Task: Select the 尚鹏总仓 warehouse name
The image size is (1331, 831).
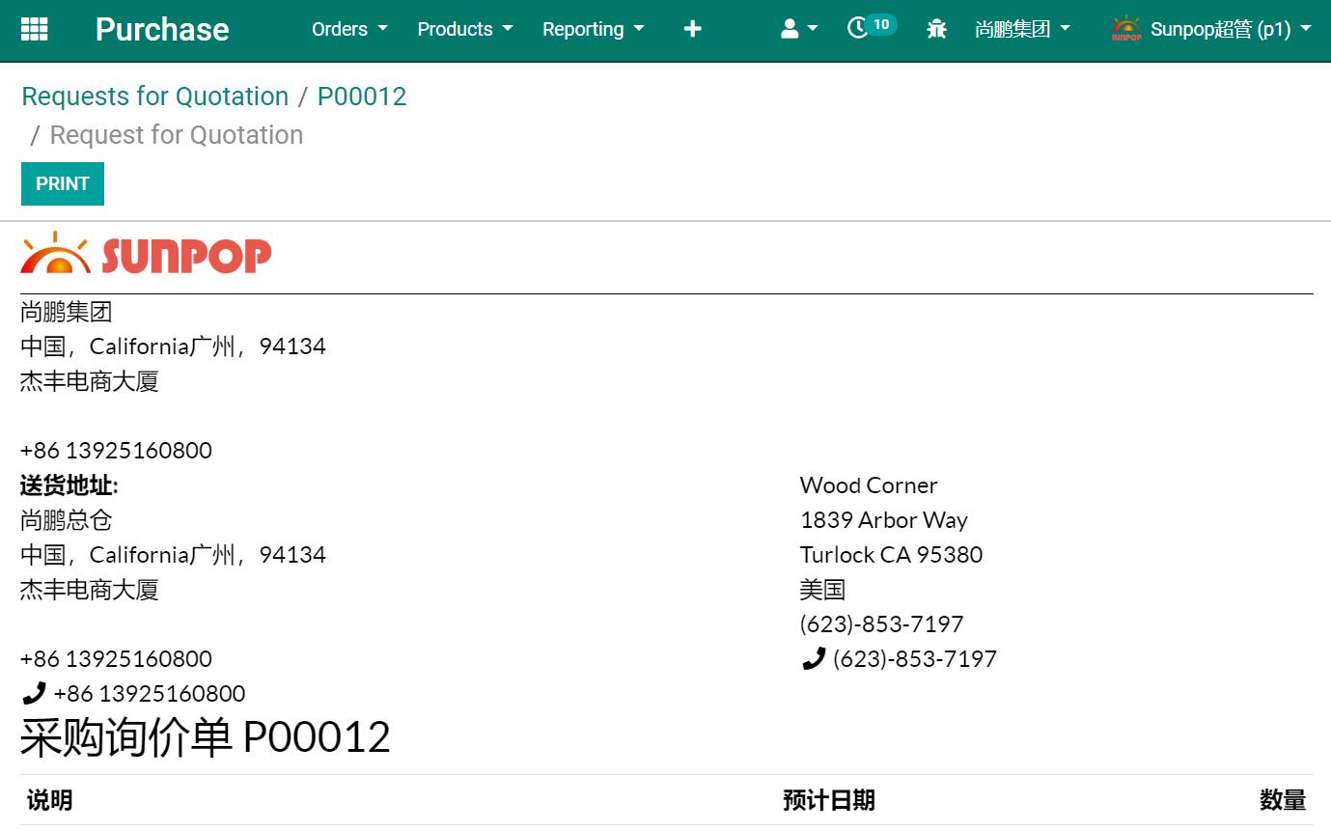Action: click(x=67, y=520)
